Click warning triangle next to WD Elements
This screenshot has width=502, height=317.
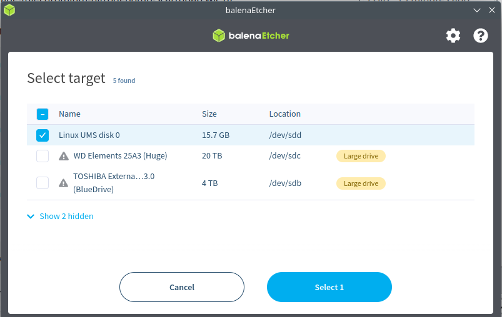coord(64,156)
